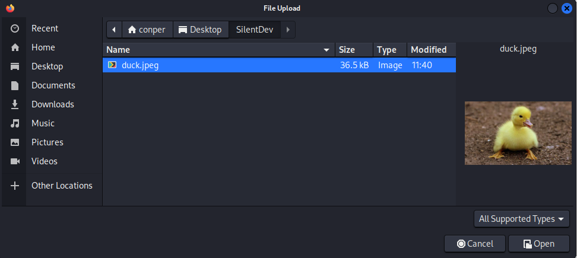577x258 pixels.
Task: Click the Downloads arrow icon
Action: click(x=15, y=104)
